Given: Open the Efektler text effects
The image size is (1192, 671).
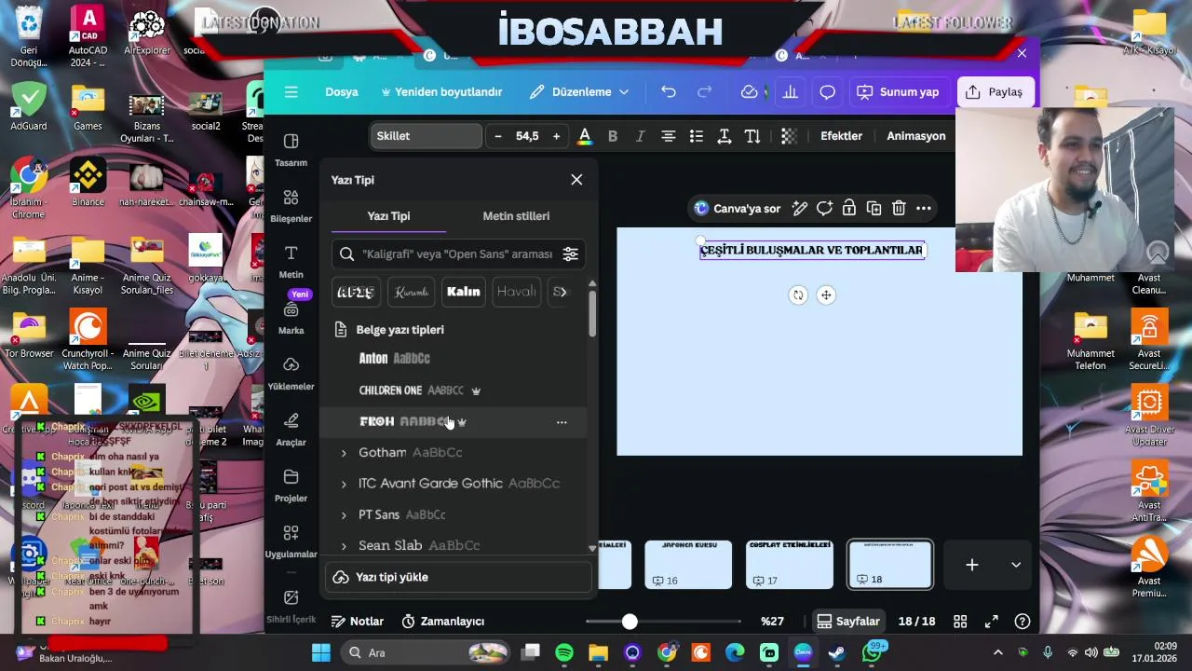Looking at the screenshot, I should pos(841,136).
